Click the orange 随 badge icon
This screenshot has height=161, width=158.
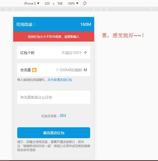point(34,70)
